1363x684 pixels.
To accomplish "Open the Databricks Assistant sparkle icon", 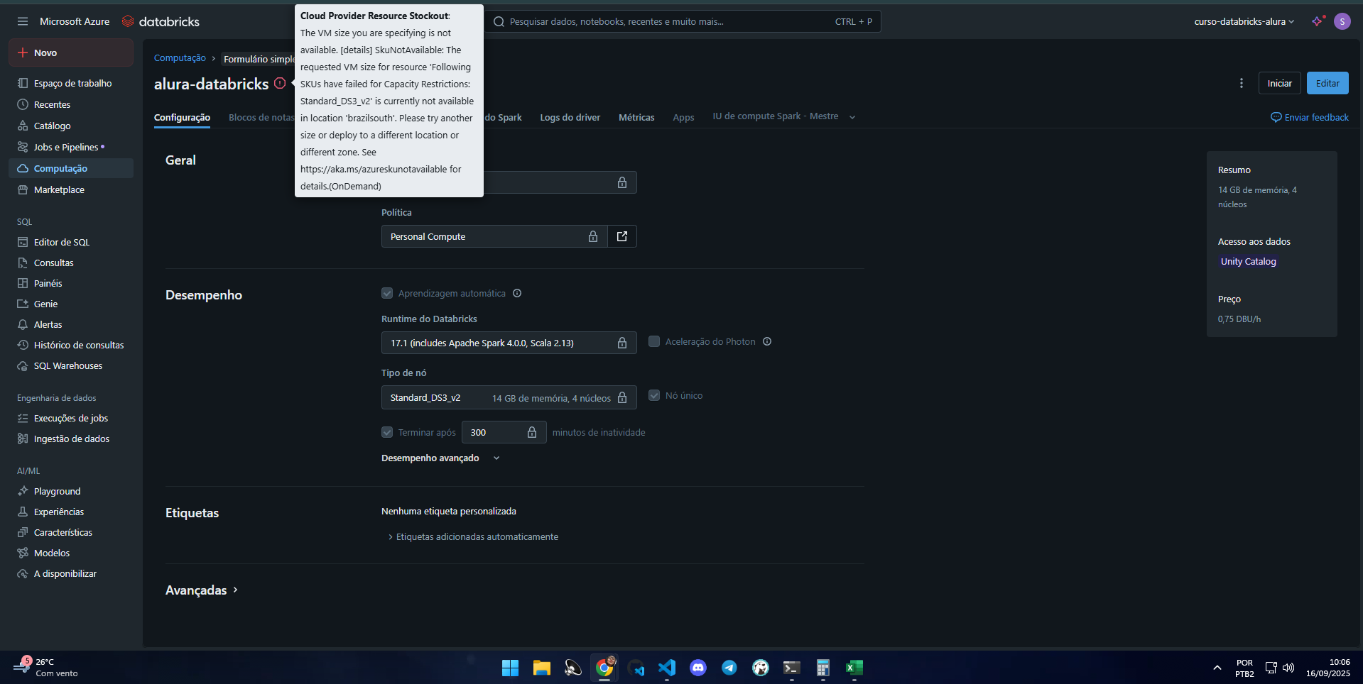I will point(1318,21).
